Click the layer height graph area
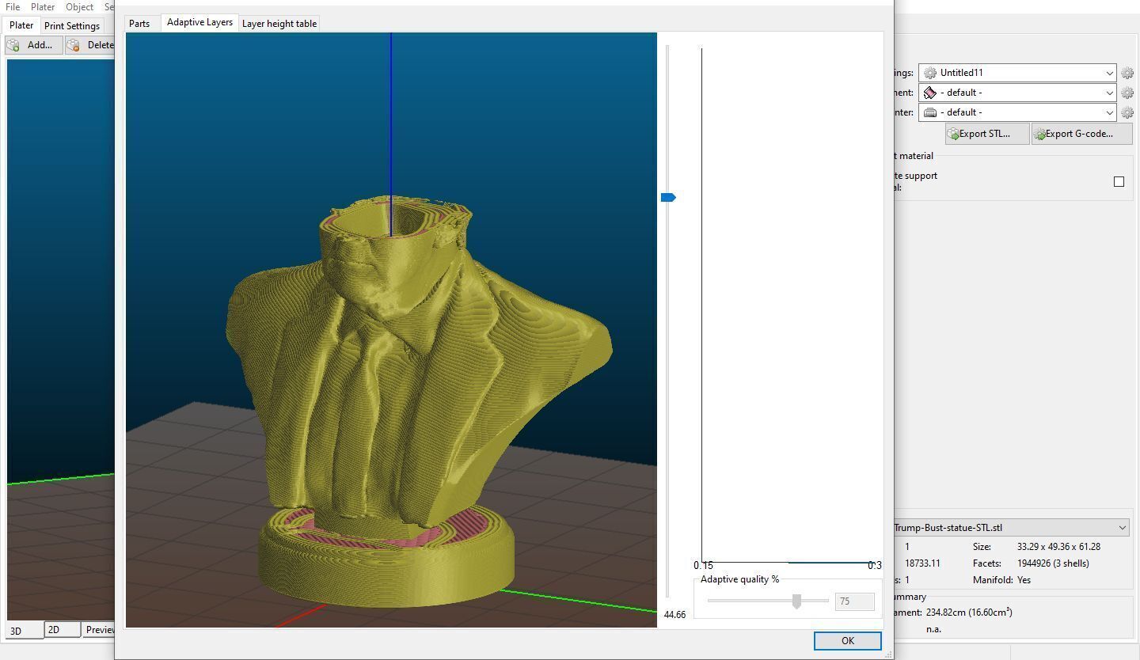The width and height of the screenshot is (1140, 660). click(792, 305)
